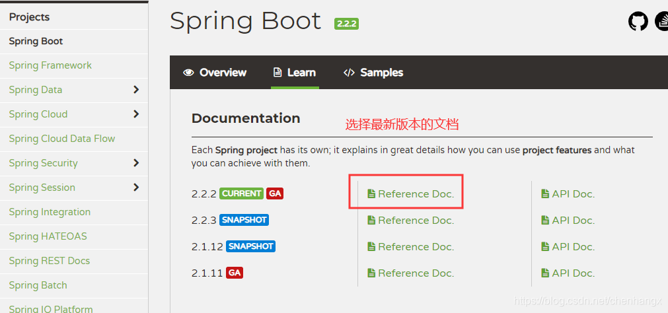Viewport: 668px width, 313px height.
Task: Select Spring Boot in the Projects sidebar
Action: [36, 42]
